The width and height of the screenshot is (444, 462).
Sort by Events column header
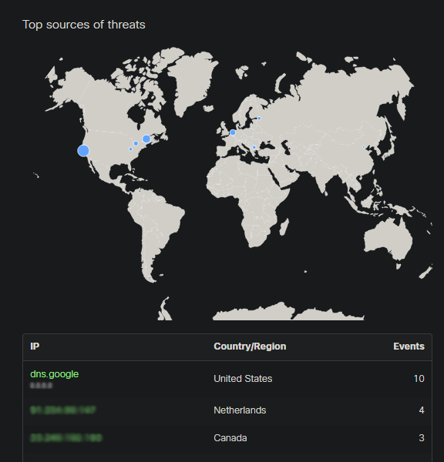click(409, 346)
